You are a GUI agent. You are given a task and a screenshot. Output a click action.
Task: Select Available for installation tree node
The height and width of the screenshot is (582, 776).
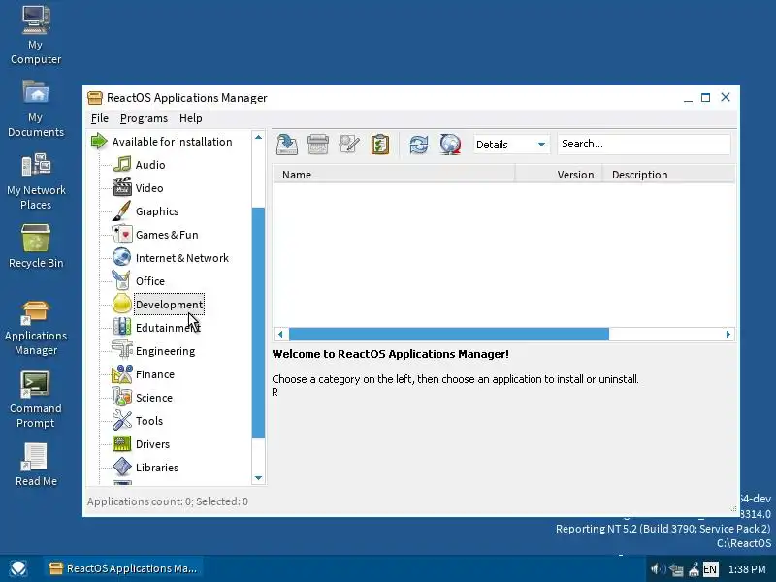172,142
